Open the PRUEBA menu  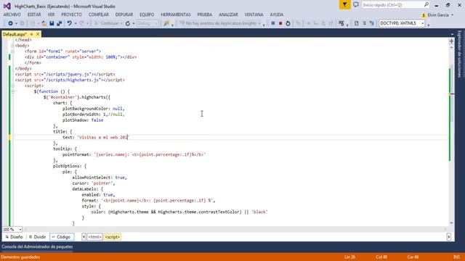205,14
